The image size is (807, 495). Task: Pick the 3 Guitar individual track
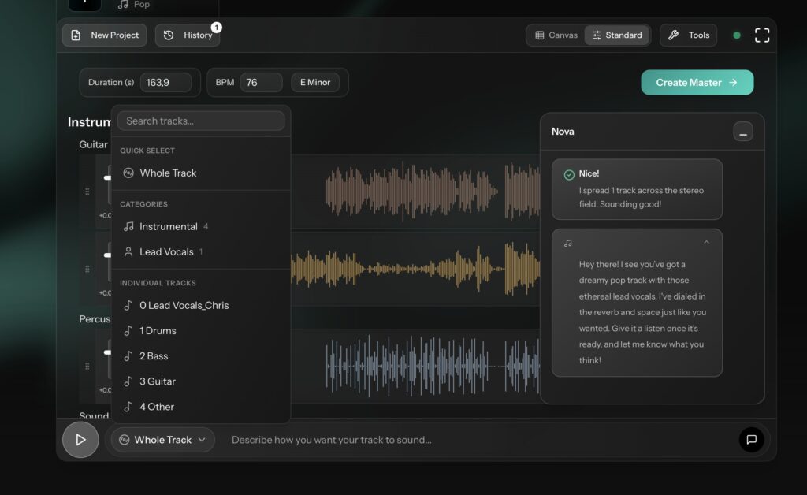(155, 381)
